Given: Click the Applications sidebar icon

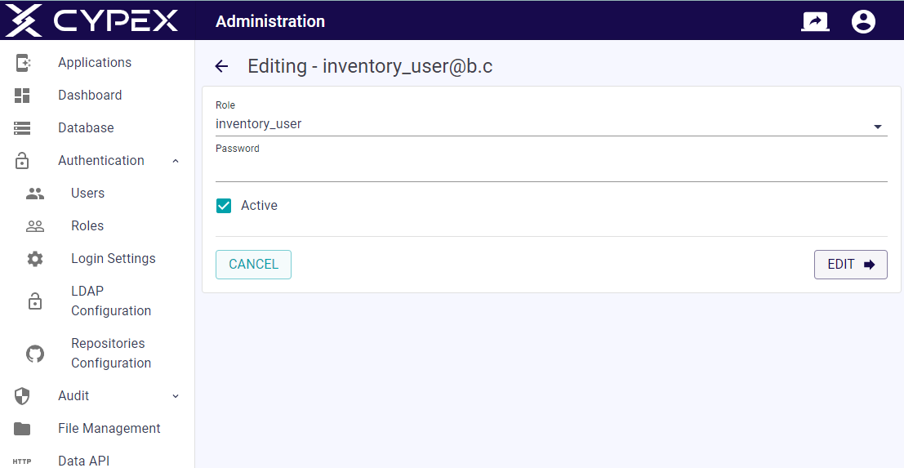Looking at the screenshot, I should [23, 63].
